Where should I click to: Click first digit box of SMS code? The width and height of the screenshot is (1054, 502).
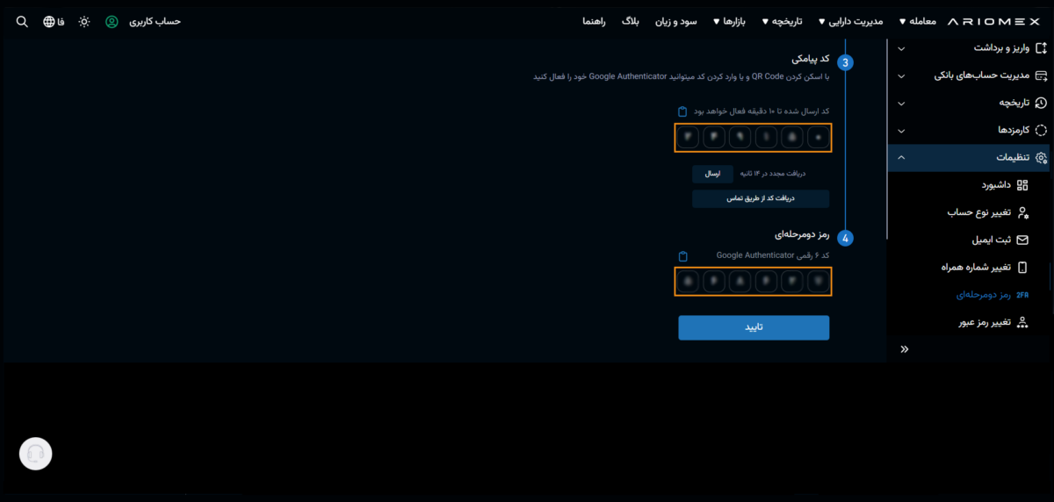pyautogui.click(x=688, y=137)
